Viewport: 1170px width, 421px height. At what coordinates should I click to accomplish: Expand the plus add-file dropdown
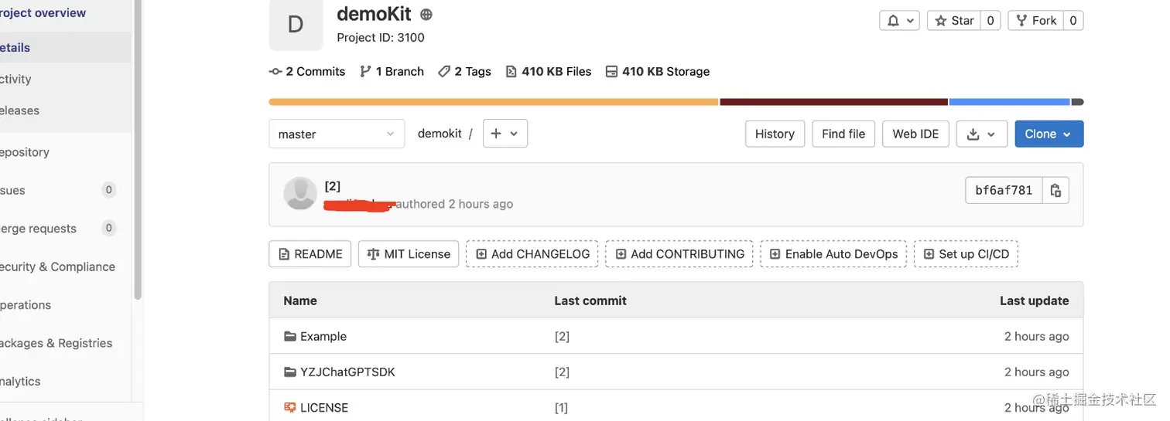coord(505,134)
